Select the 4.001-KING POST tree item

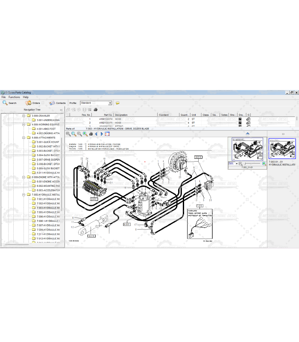pos(46,129)
